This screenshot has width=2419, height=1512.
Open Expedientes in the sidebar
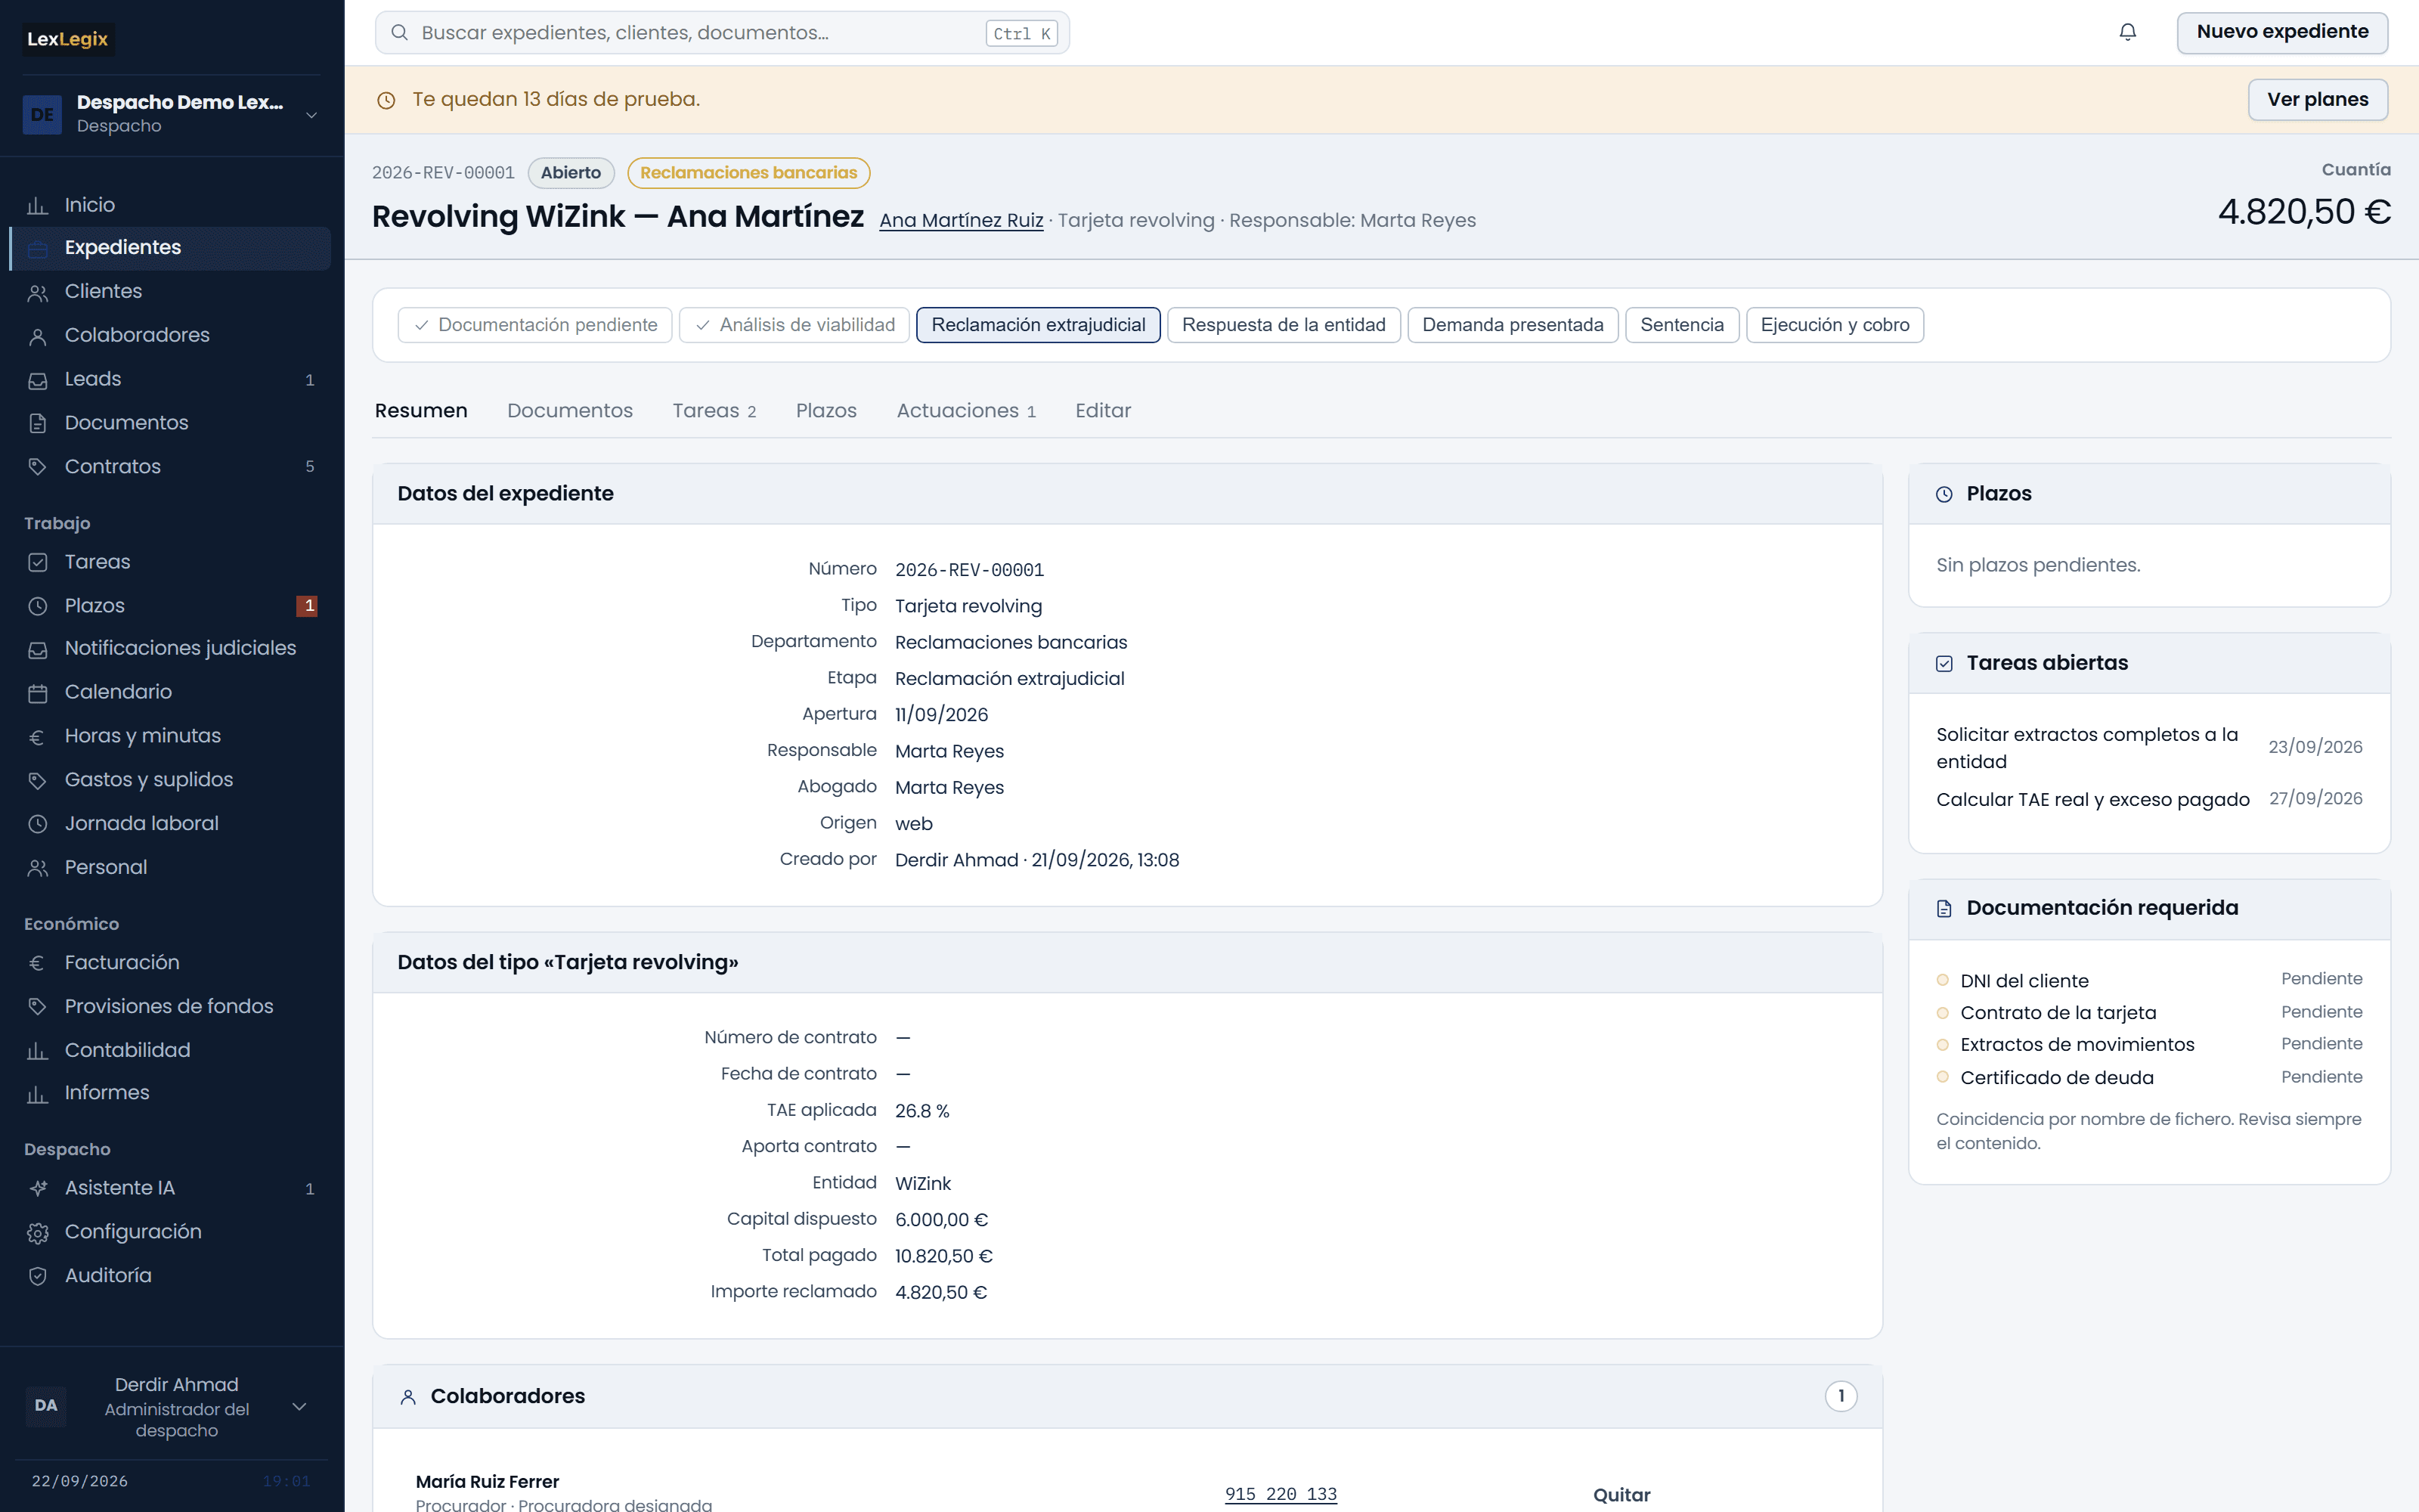[x=170, y=248]
